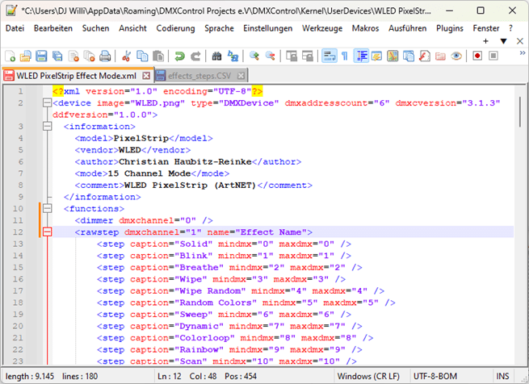Enable synchronized vertical scrolling icon
The width and height of the screenshot is (529, 384).
[292, 56]
